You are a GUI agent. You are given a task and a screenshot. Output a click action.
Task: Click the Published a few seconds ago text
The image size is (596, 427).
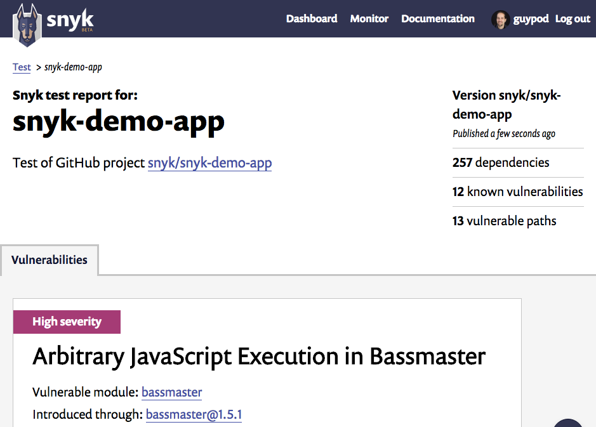point(504,134)
